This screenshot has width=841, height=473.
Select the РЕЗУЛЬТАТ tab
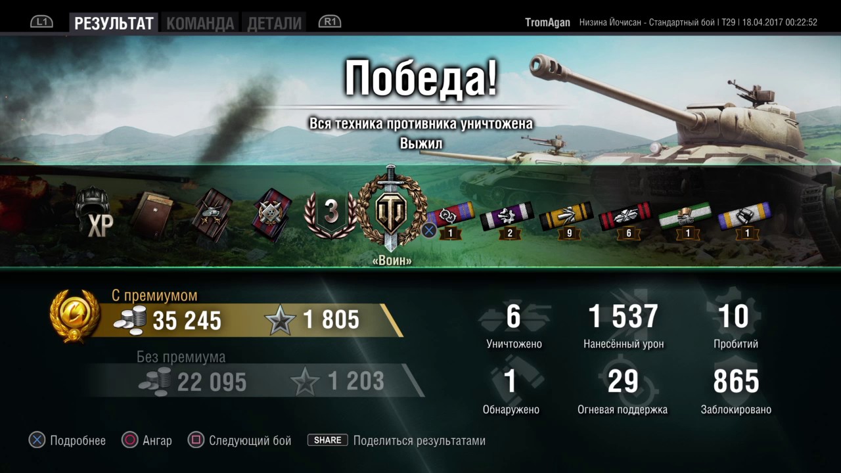pyautogui.click(x=114, y=24)
